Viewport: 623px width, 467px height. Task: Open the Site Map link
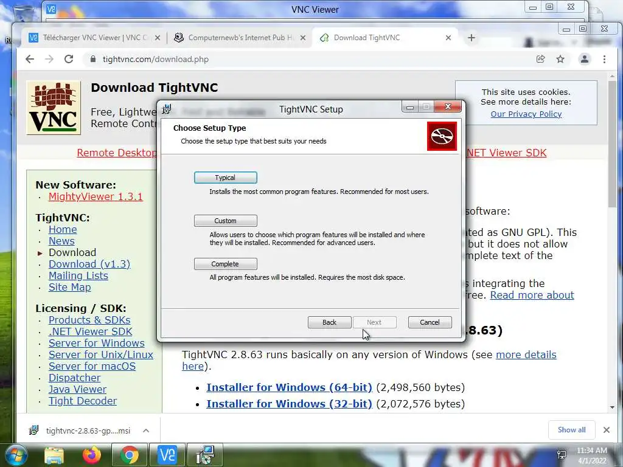click(x=69, y=287)
